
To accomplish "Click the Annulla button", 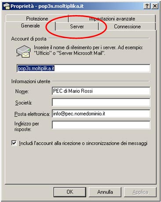I will [x=105, y=192].
